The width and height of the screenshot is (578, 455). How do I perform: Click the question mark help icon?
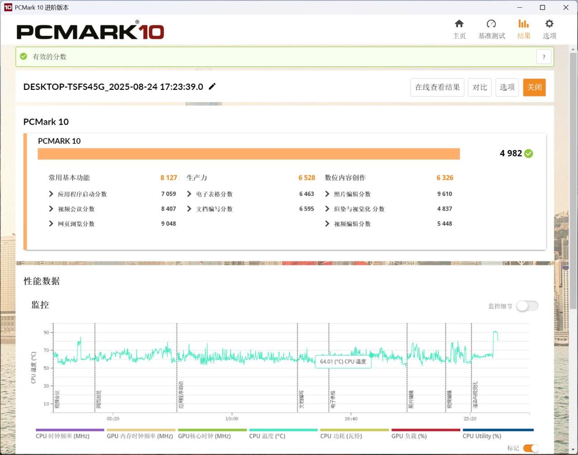click(544, 57)
